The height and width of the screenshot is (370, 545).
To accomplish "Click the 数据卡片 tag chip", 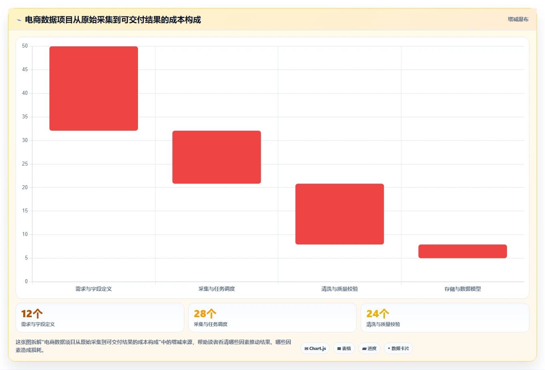I will 398,348.
